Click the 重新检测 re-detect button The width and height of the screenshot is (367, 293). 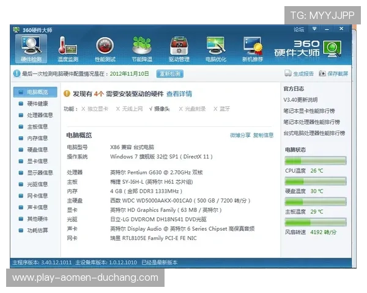pos(170,74)
